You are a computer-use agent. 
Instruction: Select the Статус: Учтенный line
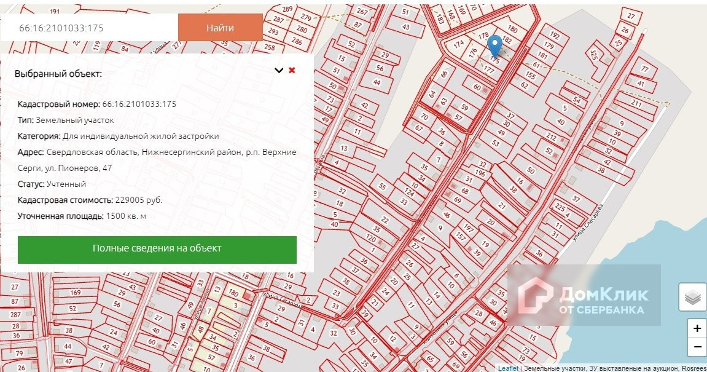point(52,184)
